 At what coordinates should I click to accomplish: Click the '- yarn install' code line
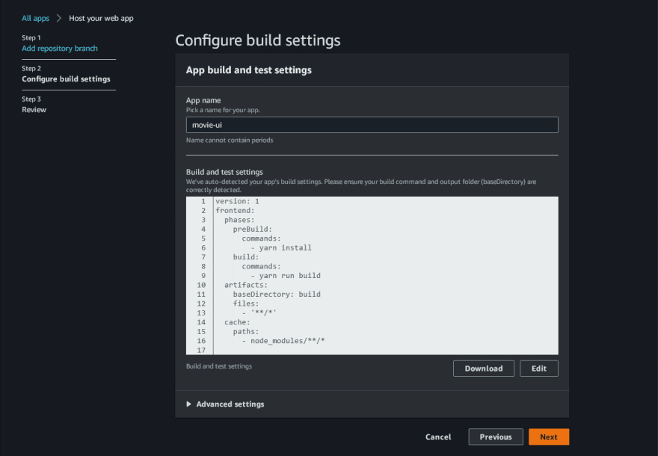click(281, 248)
